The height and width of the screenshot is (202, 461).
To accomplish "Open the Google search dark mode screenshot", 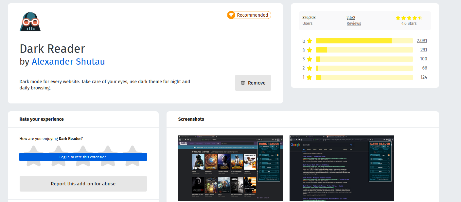I will (342, 168).
